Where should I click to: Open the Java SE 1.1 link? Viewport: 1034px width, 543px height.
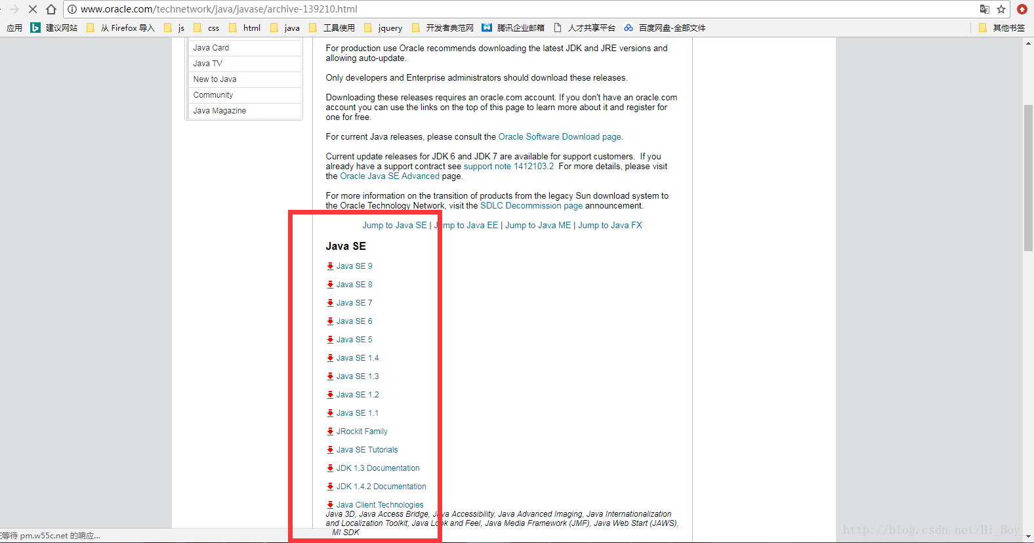click(358, 413)
